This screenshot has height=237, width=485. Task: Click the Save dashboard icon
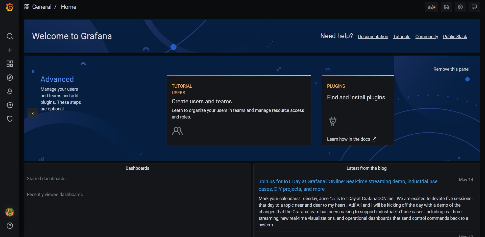pos(446,7)
